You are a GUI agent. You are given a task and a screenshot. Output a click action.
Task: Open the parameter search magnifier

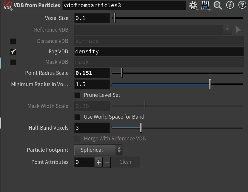click(218, 5)
